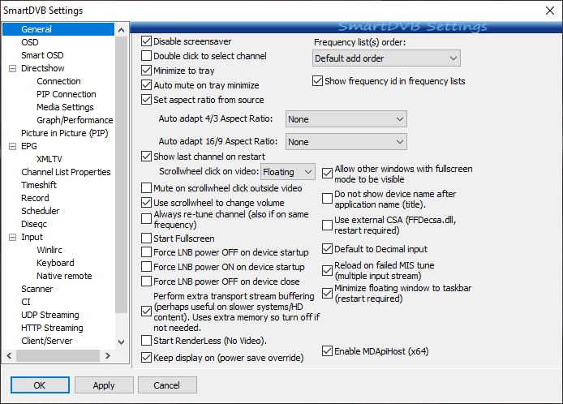Enable Always re-tune channel checkbox
The image size is (563, 404).
pyautogui.click(x=146, y=219)
